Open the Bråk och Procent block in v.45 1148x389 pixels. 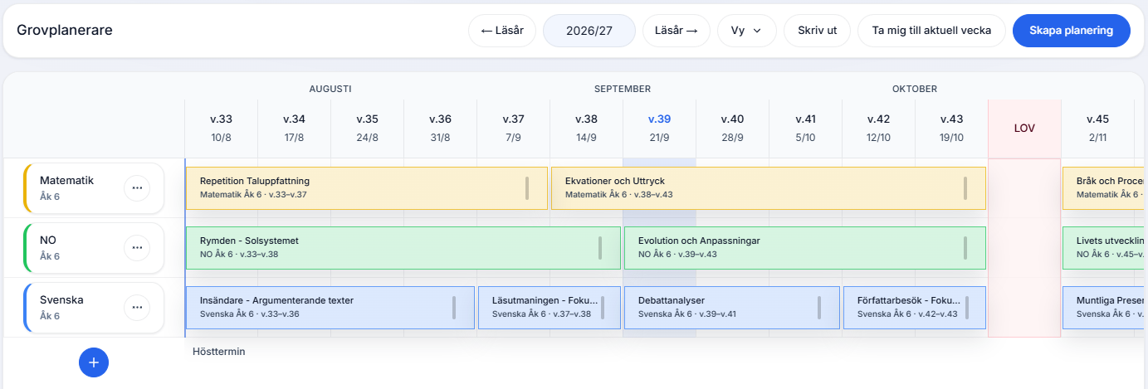(1105, 188)
